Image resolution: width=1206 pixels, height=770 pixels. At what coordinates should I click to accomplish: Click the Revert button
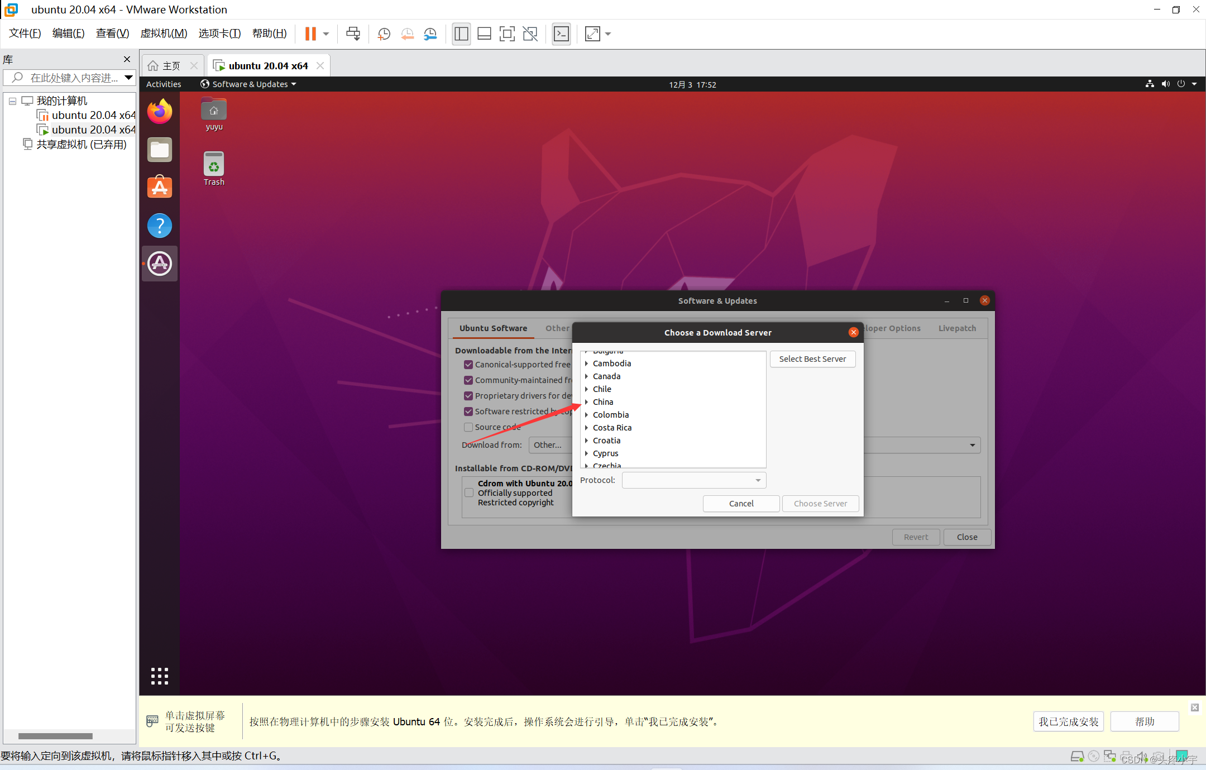click(x=916, y=537)
